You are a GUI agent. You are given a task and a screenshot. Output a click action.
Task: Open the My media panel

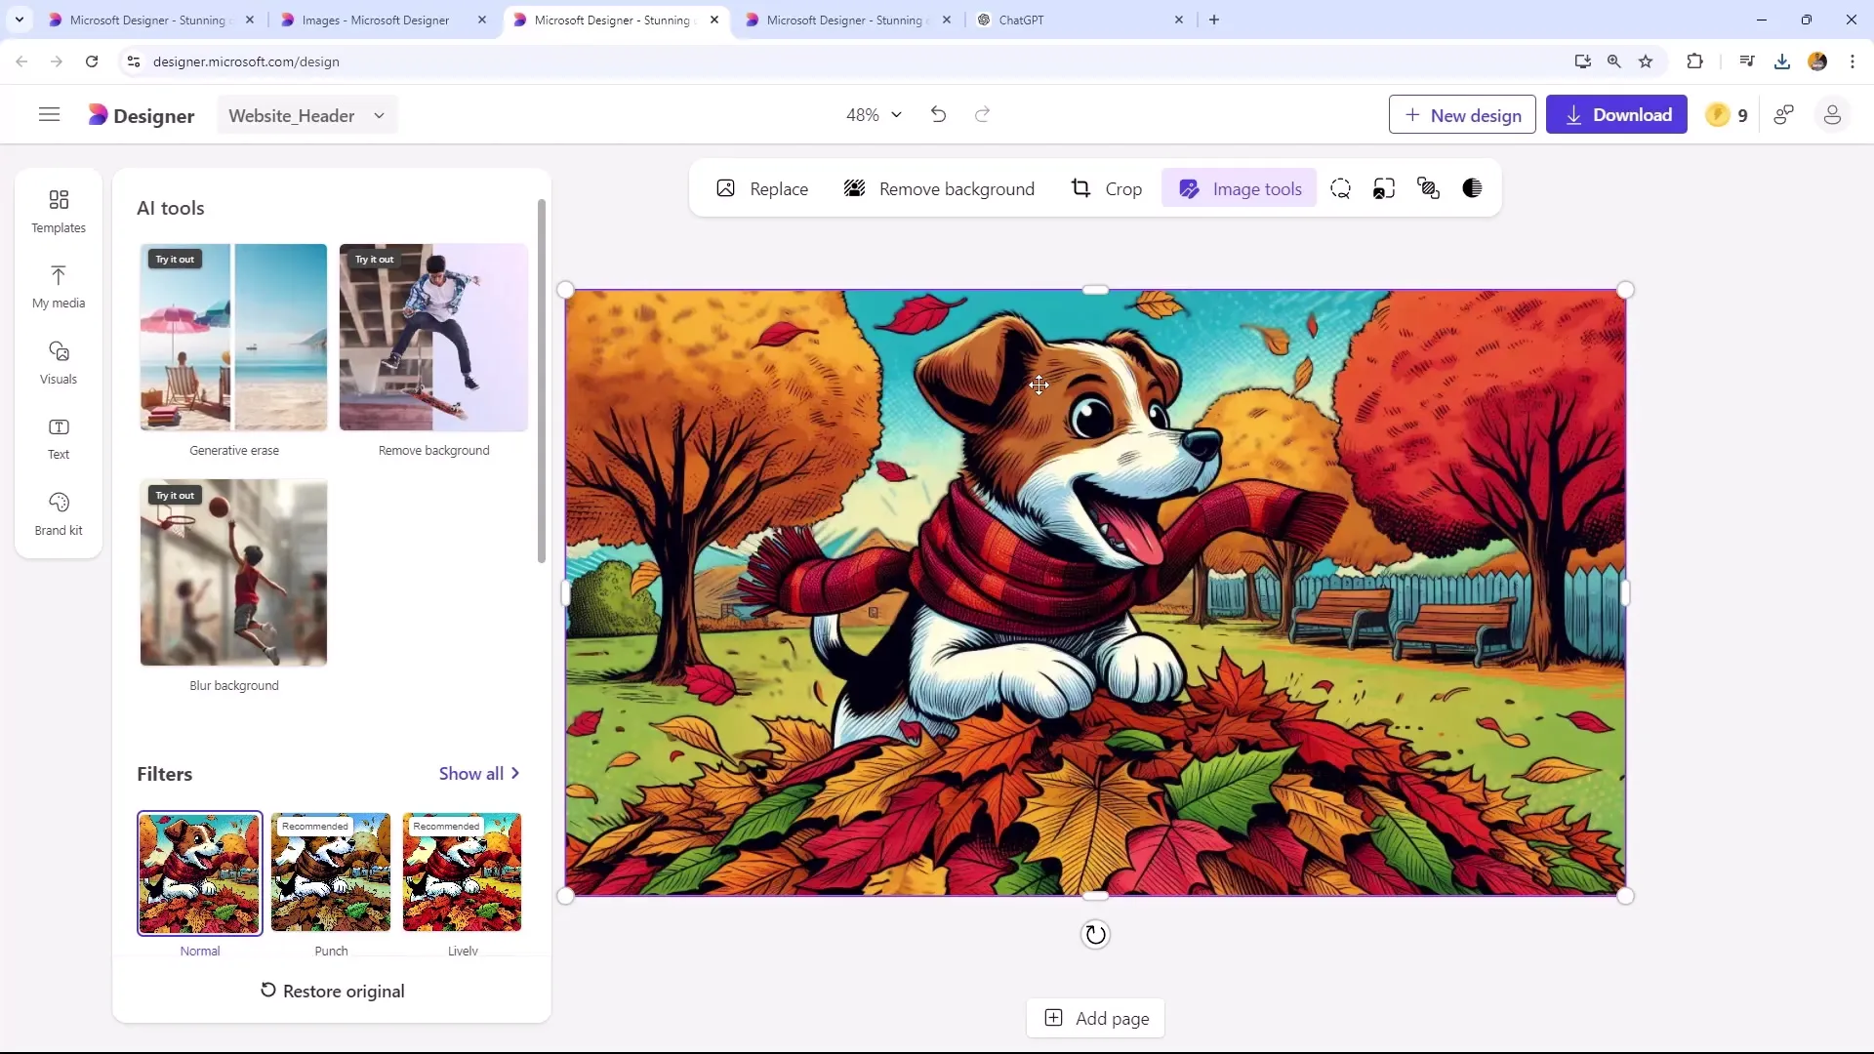click(59, 287)
